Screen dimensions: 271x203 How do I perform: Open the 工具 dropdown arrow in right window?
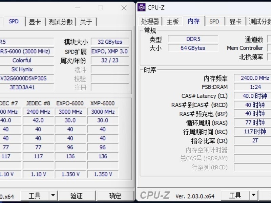253,196
